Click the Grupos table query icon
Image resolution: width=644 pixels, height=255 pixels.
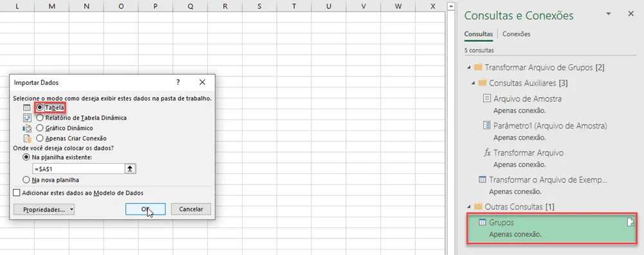483,222
